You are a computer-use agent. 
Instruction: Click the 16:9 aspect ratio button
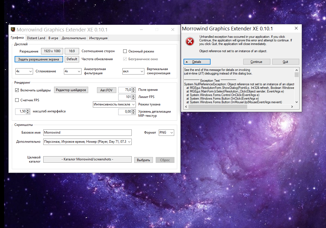coord(72,51)
